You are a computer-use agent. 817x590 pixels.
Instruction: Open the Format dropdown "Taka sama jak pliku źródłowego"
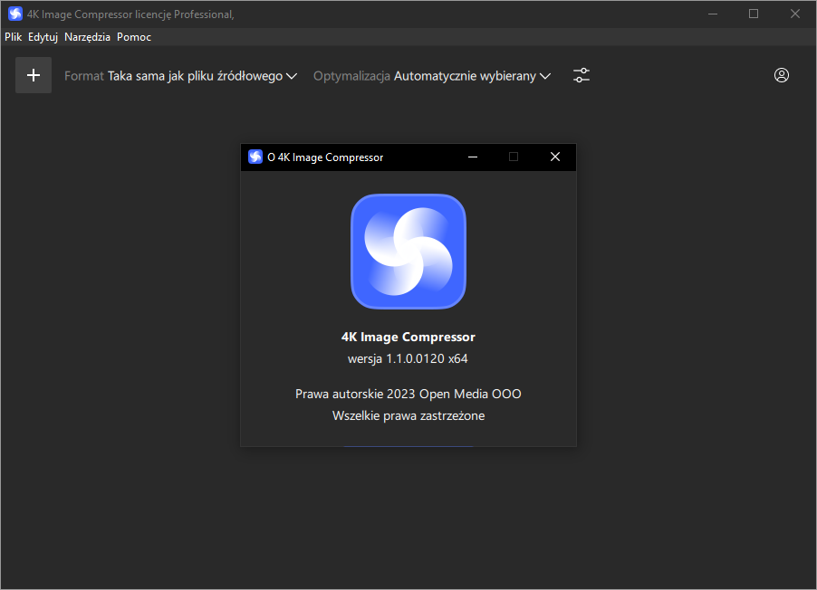[202, 76]
